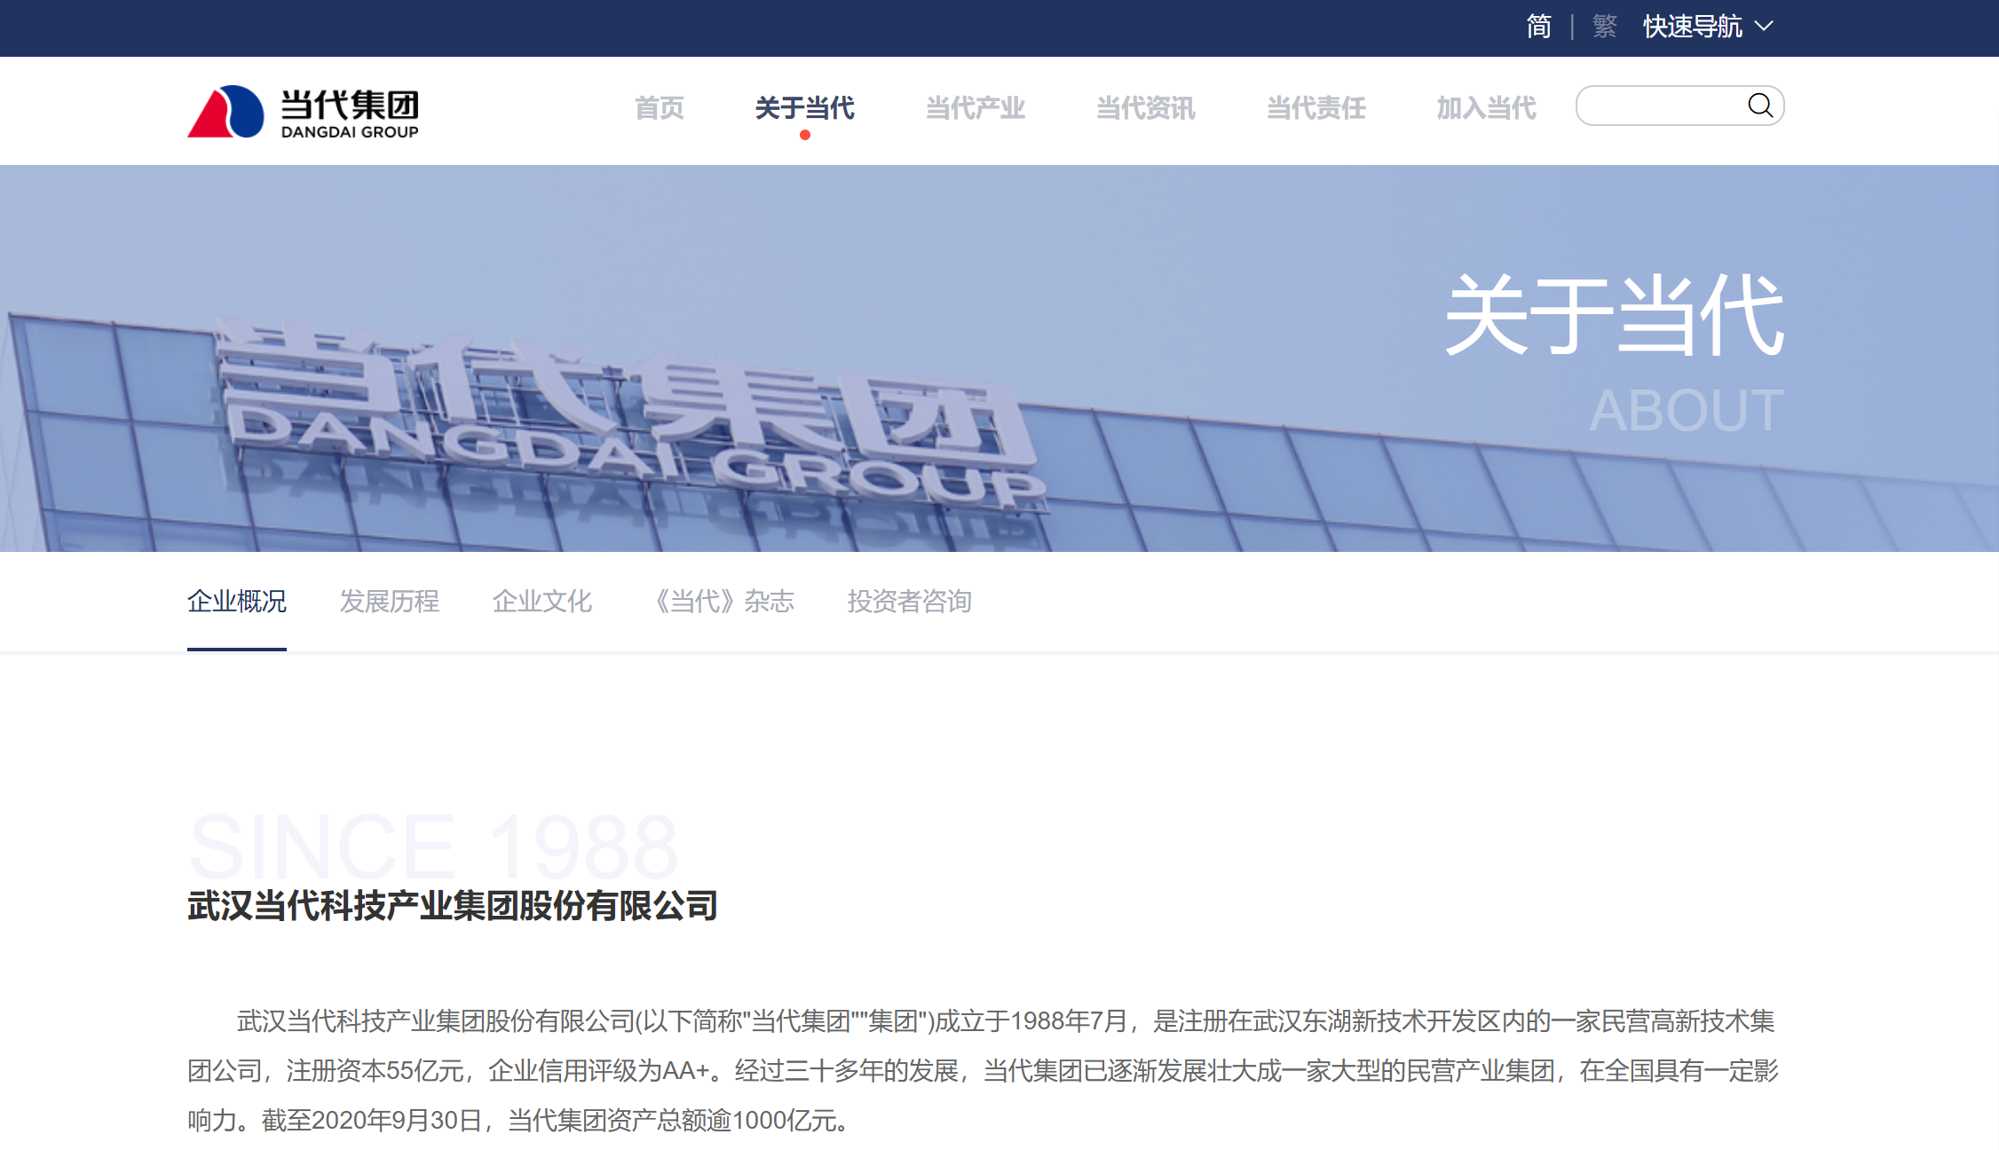Open the 当代资讯 navigation item

(1144, 107)
